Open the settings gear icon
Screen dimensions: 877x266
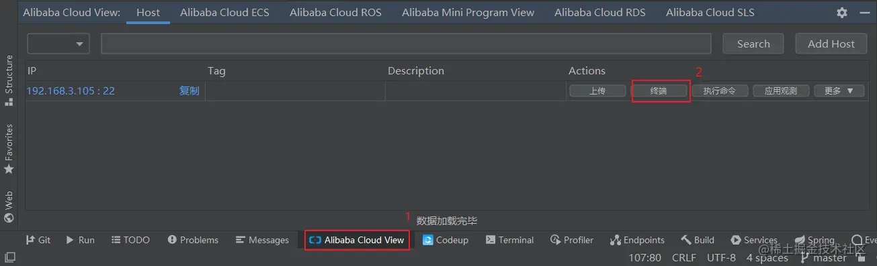842,13
